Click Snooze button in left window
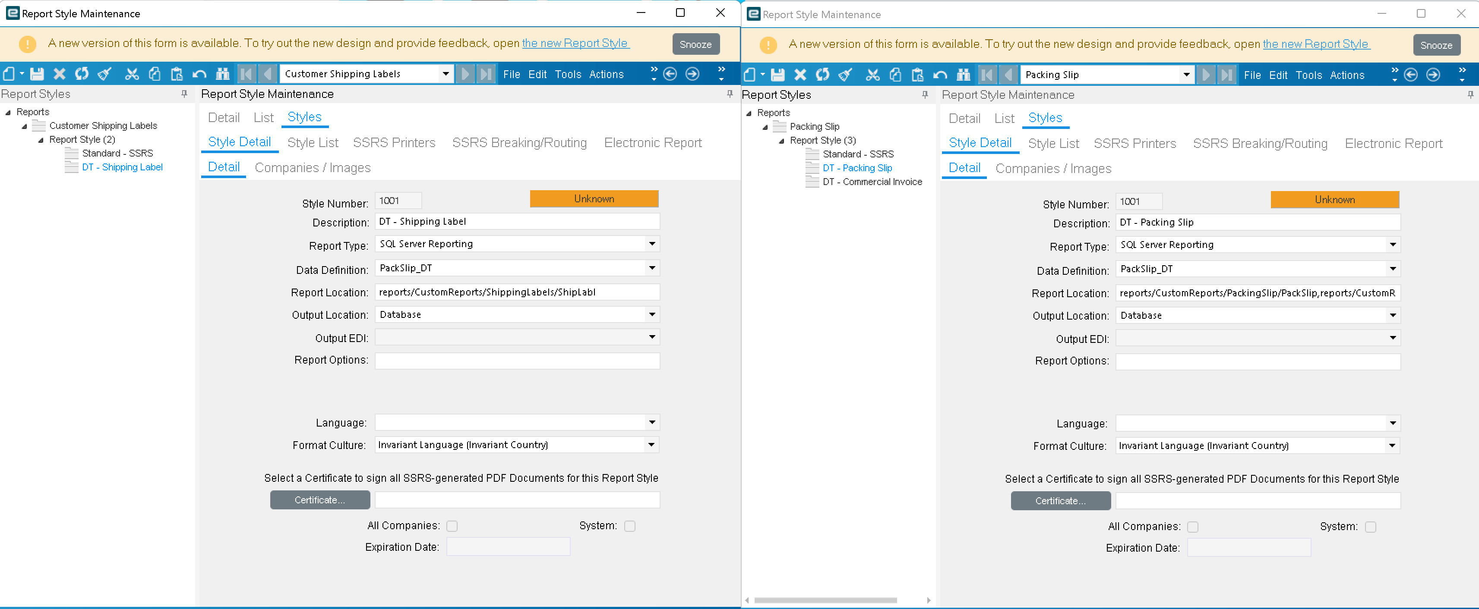The width and height of the screenshot is (1479, 609). [695, 44]
